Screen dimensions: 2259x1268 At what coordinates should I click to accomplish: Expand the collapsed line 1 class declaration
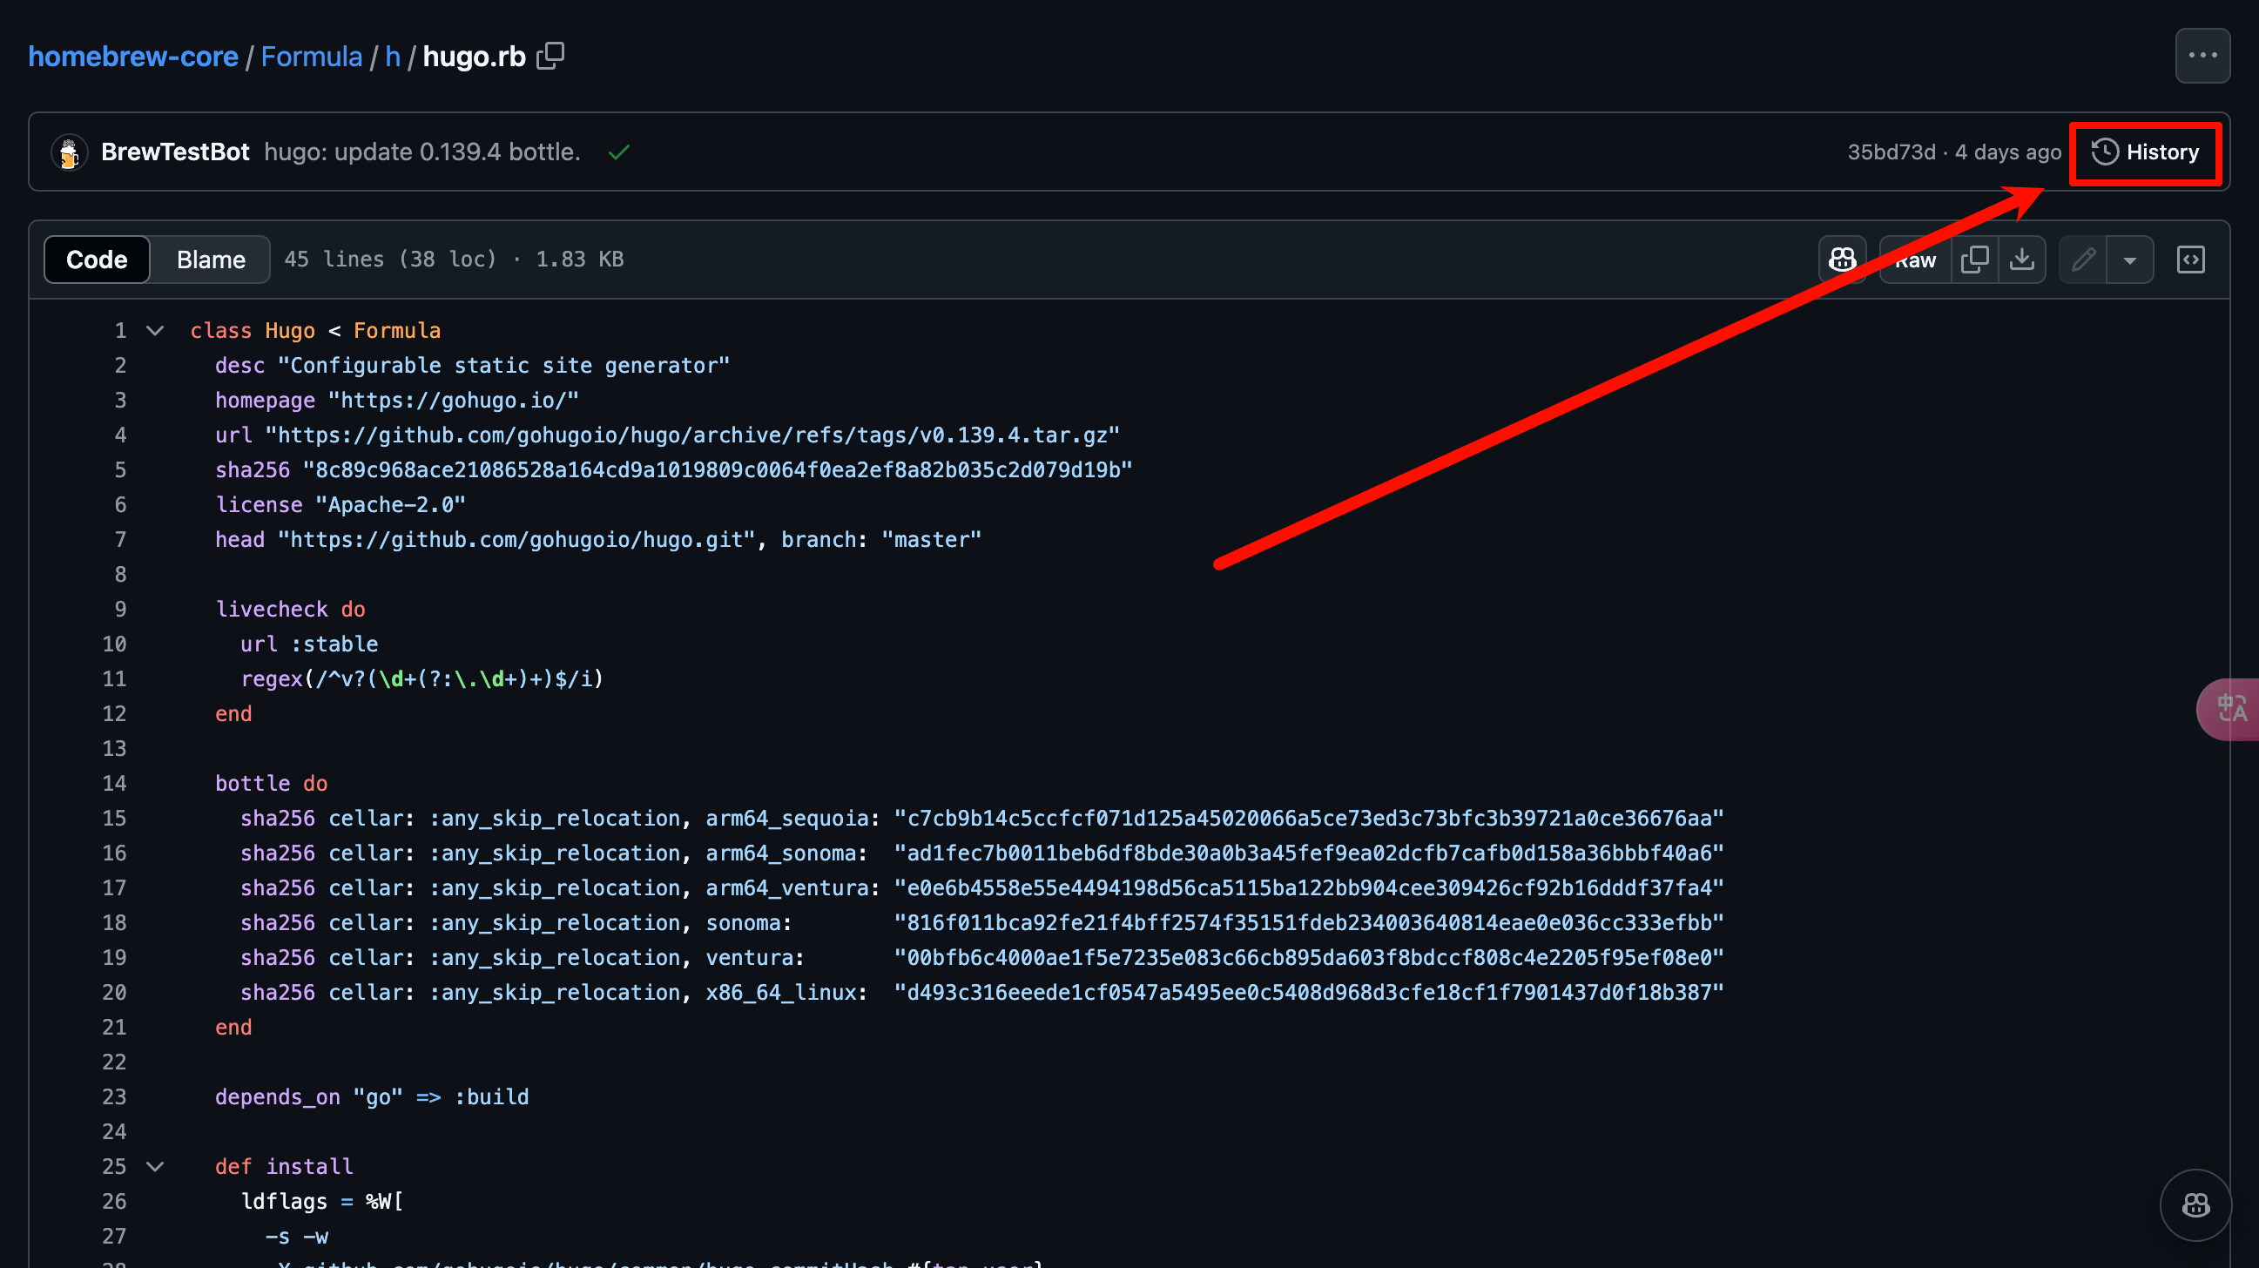click(151, 331)
